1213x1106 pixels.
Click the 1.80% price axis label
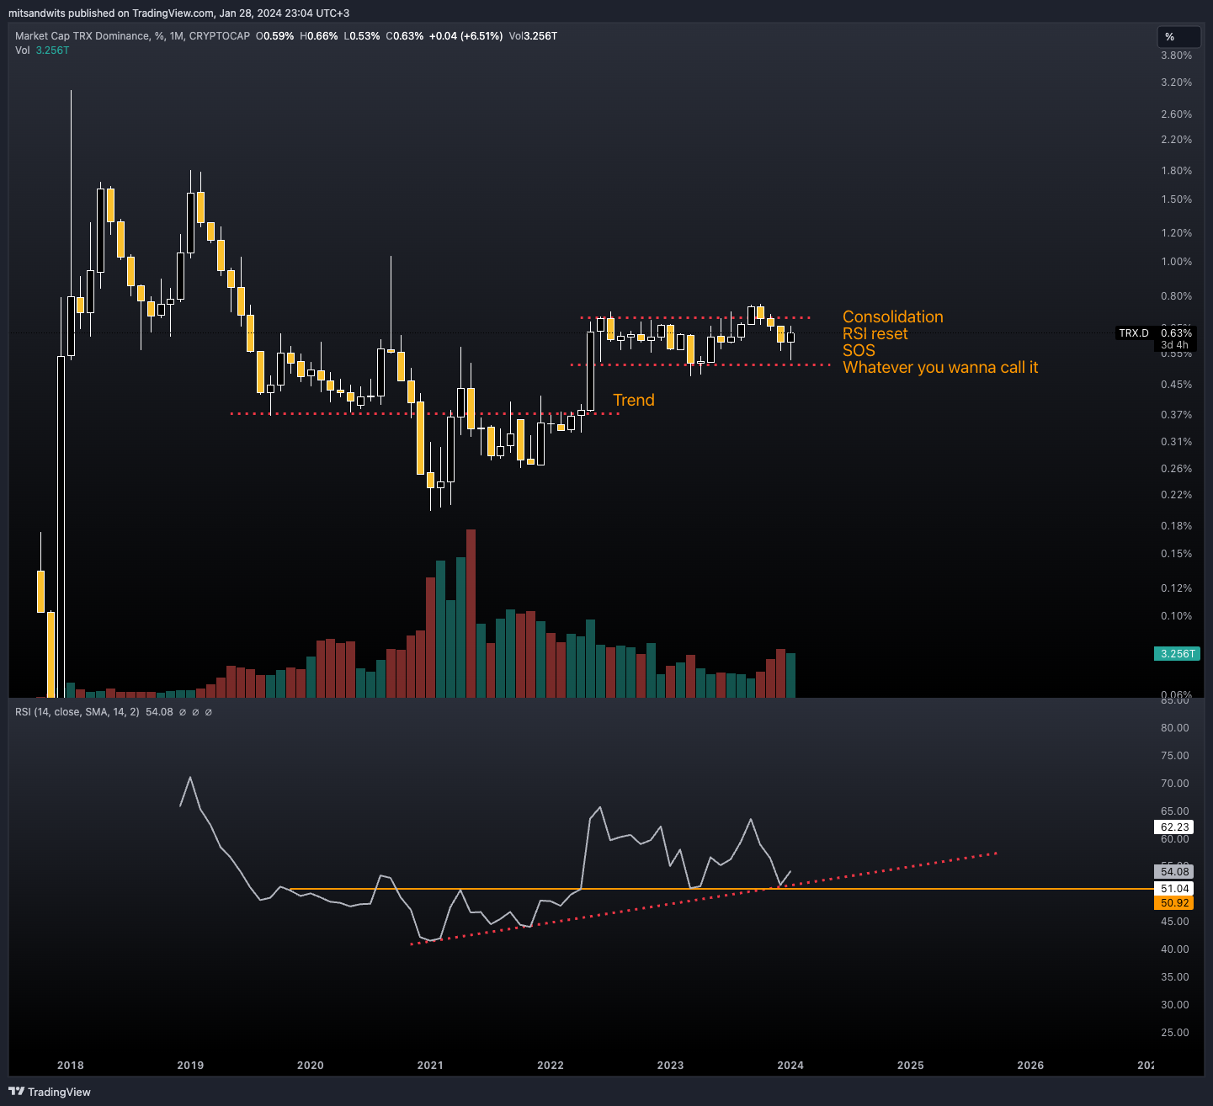click(1177, 171)
